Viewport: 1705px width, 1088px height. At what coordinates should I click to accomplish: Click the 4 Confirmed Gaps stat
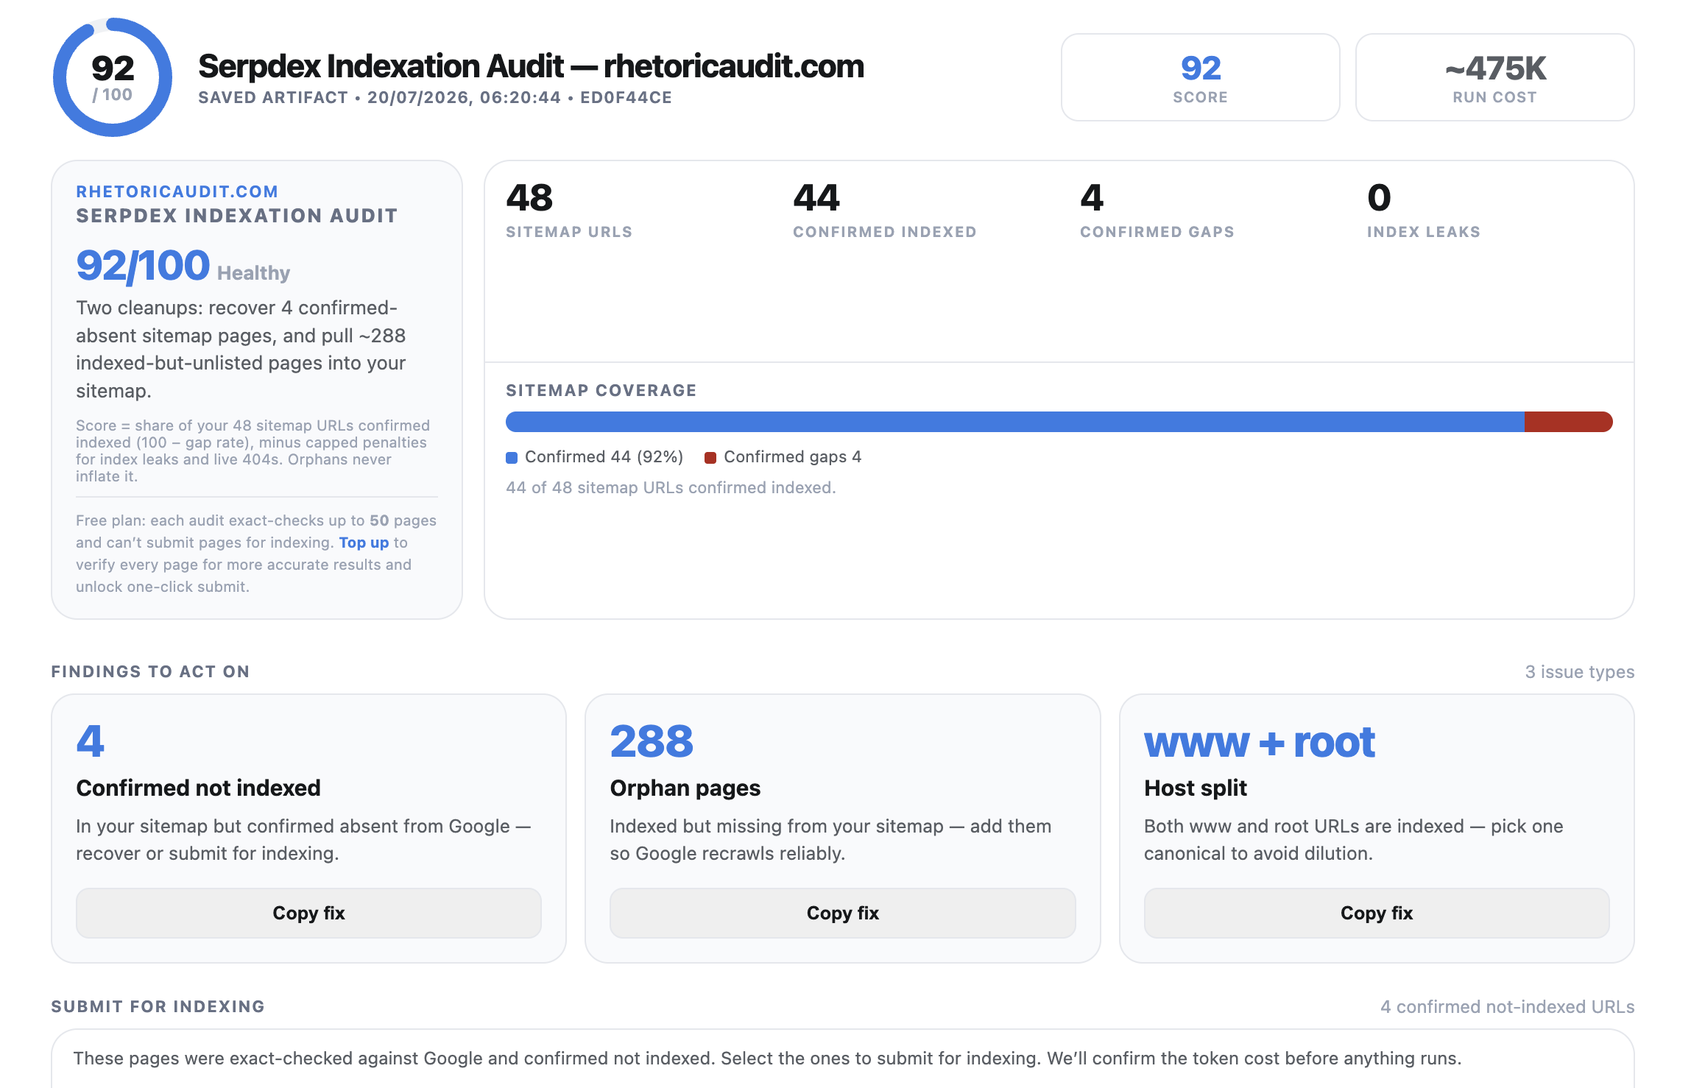click(1157, 211)
